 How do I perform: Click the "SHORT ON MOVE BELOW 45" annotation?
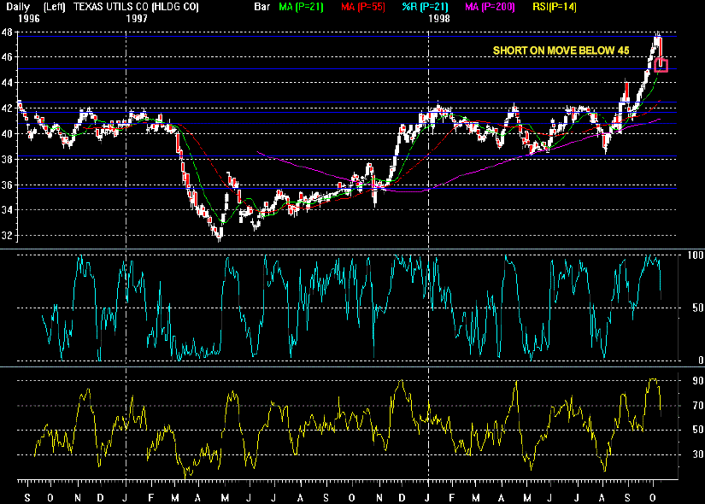click(x=561, y=50)
